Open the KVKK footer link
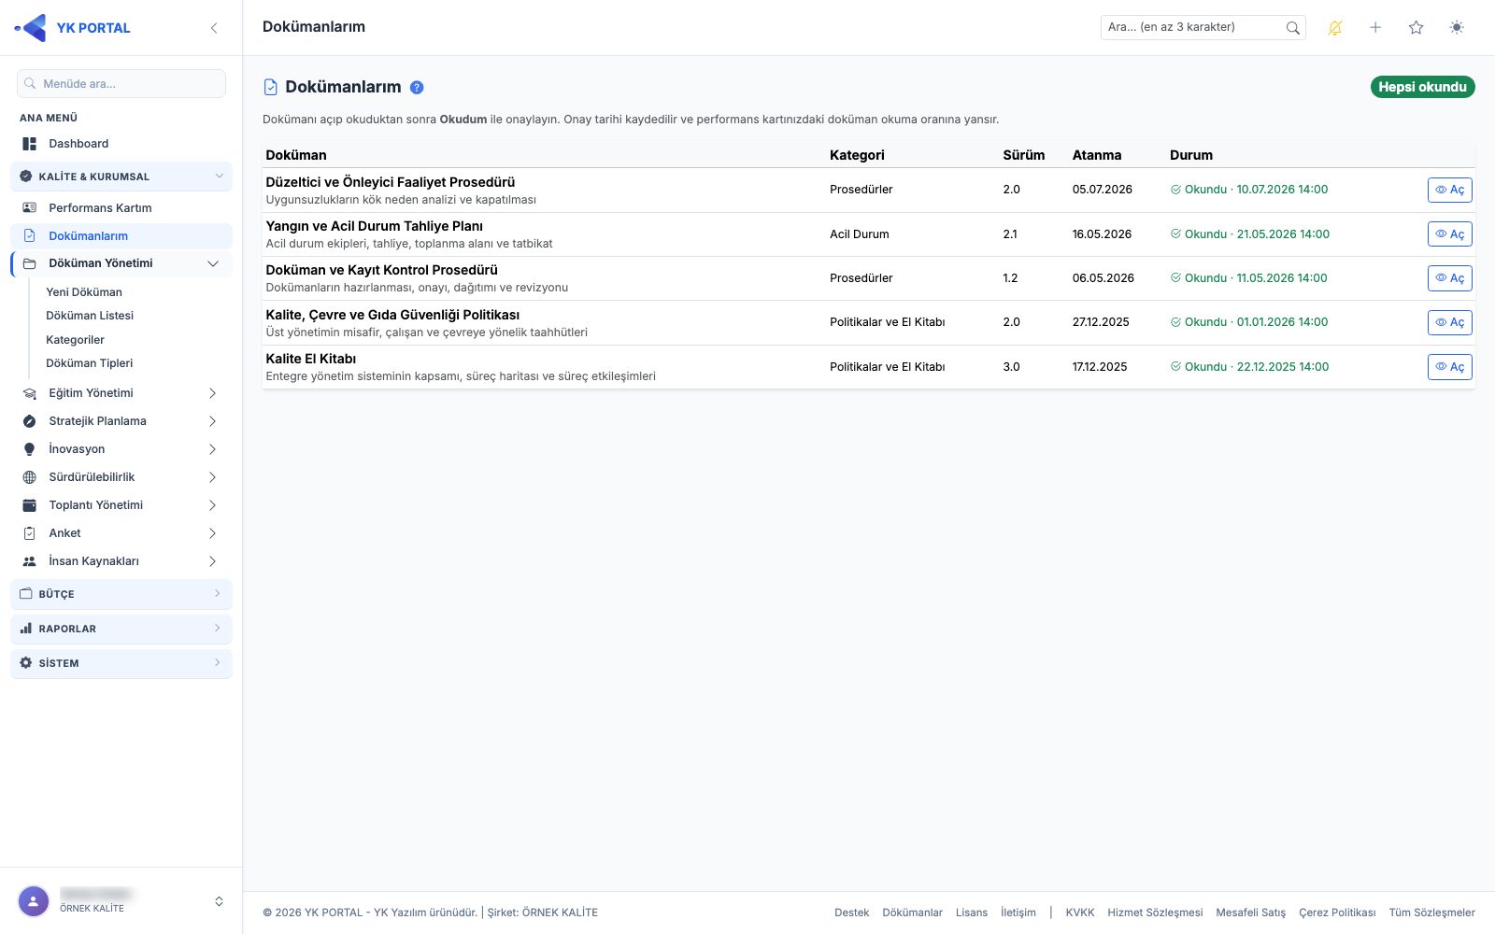 (1079, 913)
